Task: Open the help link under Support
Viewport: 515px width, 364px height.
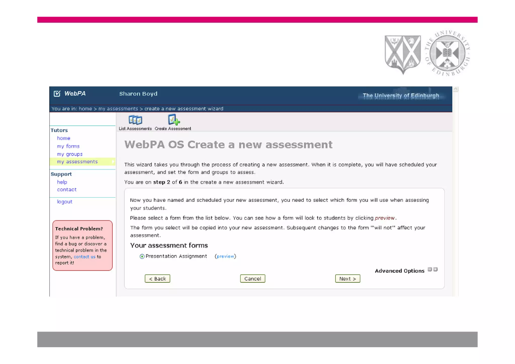Action: (x=62, y=182)
